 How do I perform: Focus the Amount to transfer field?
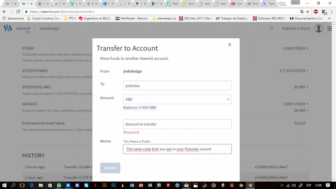coord(177,124)
